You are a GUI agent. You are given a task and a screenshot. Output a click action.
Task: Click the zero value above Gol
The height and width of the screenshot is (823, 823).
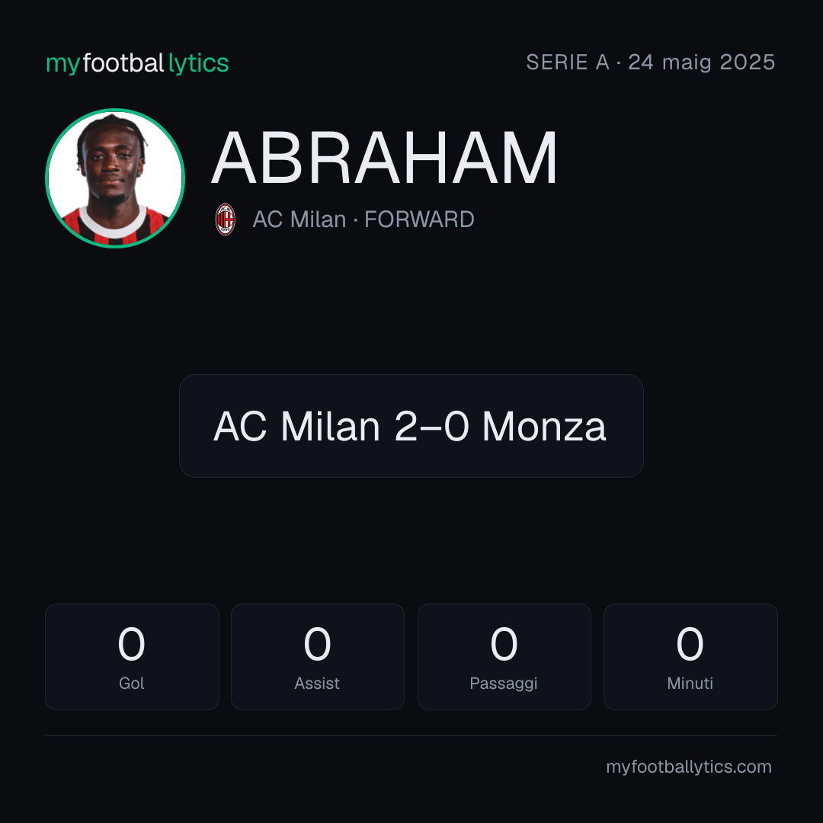[131, 644]
